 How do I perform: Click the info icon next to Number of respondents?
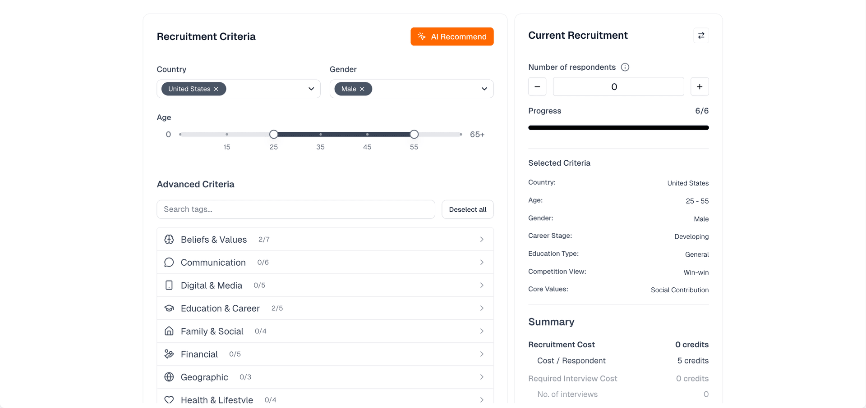pos(625,67)
